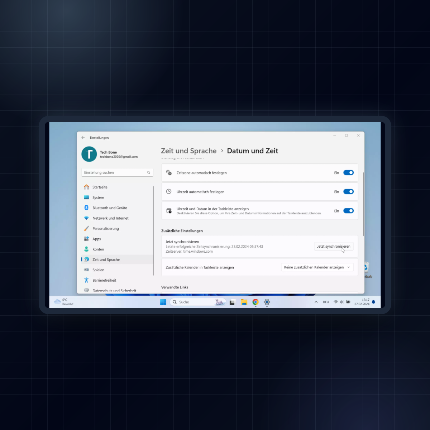The height and width of the screenshot is (430, 430).
Task: Click the clock showing 13:17 27.02.2024
Action: [x=362, y=302]
